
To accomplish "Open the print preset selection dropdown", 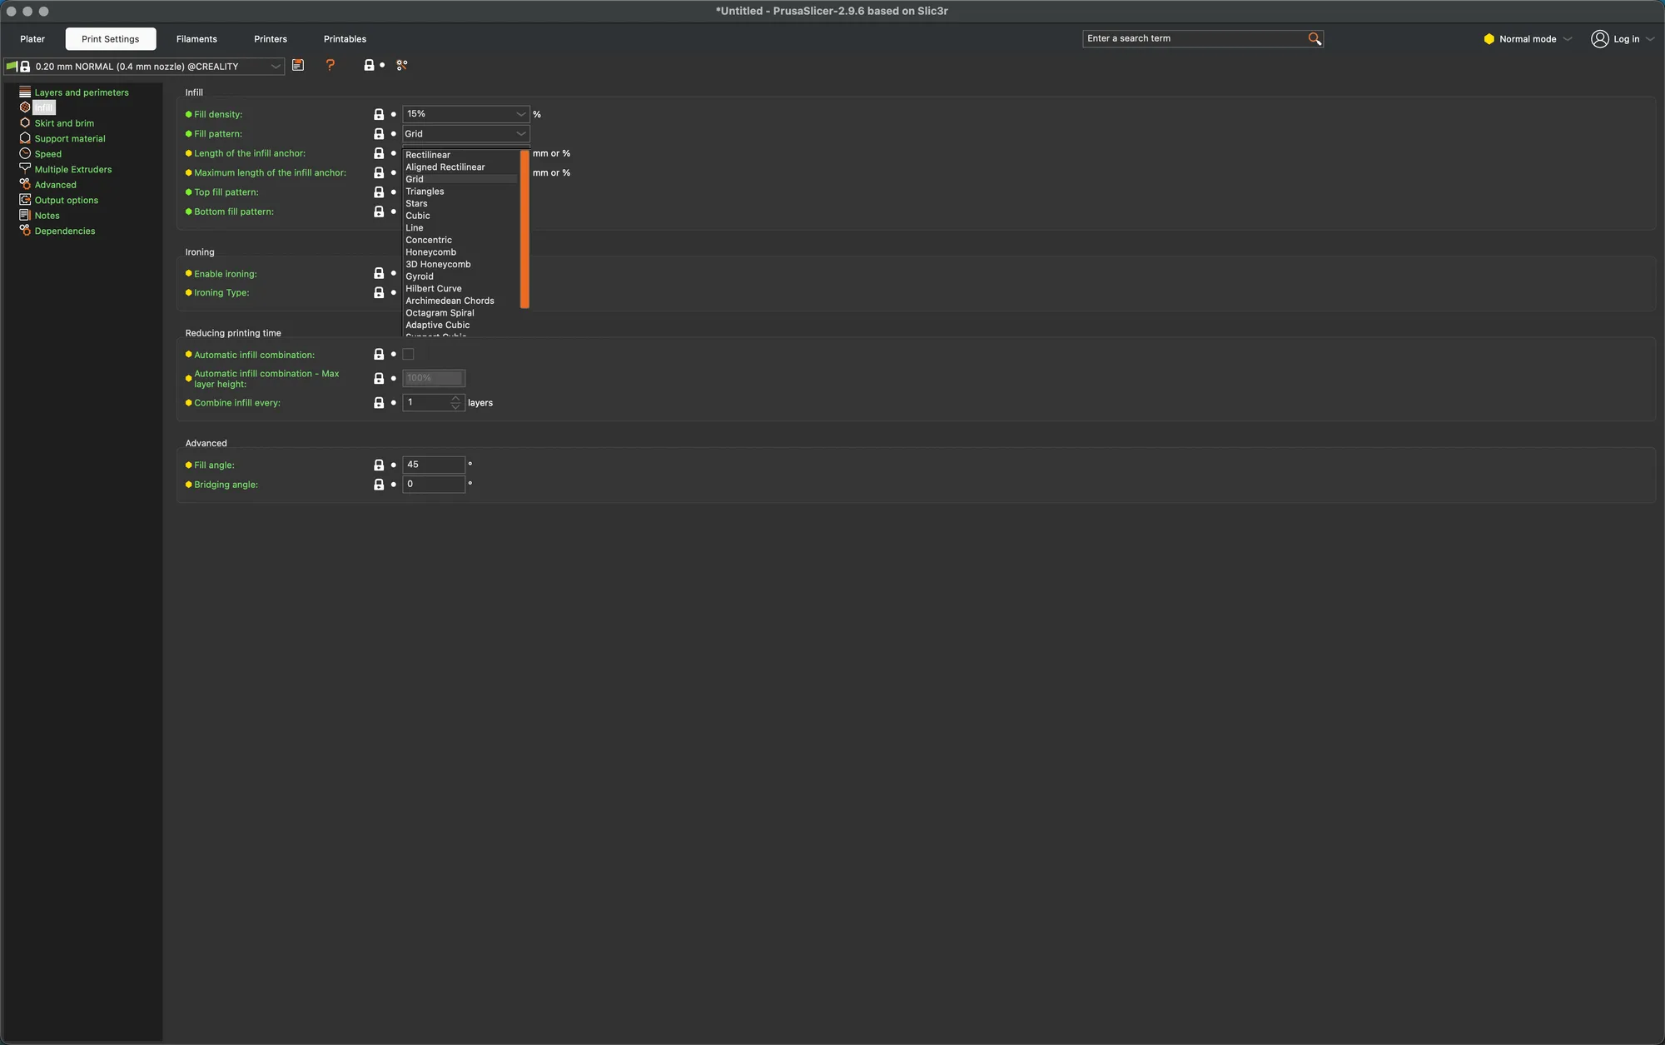I will [x=144, y=67].
